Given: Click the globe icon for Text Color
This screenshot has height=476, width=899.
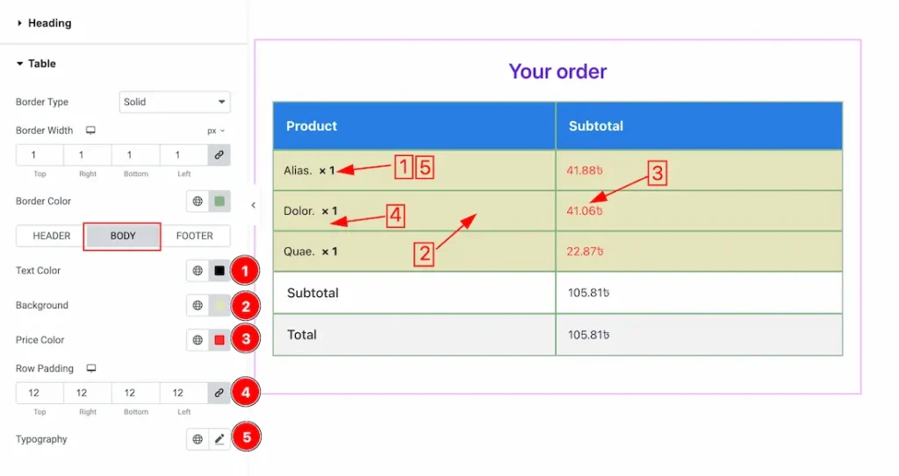Looking at the screenshot, I should [198, 271].
